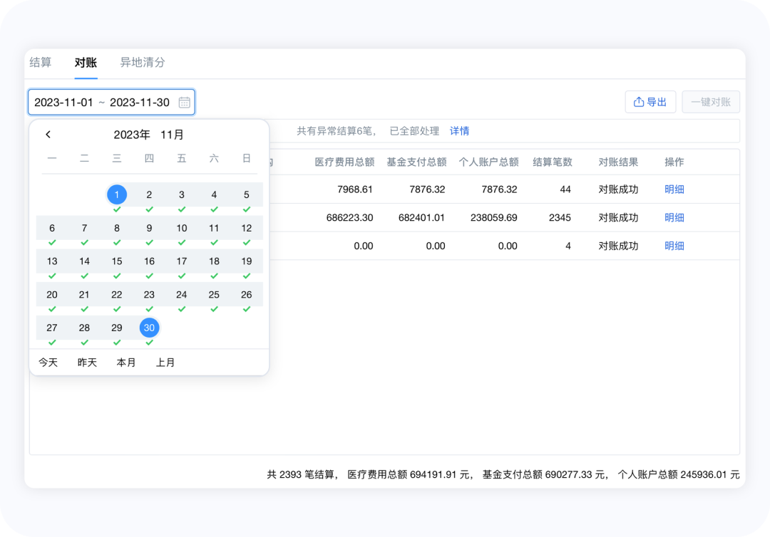This screenshot has width=770, height=537.
Task: Pick day 11 in the calendar
Action: point(214,228)
